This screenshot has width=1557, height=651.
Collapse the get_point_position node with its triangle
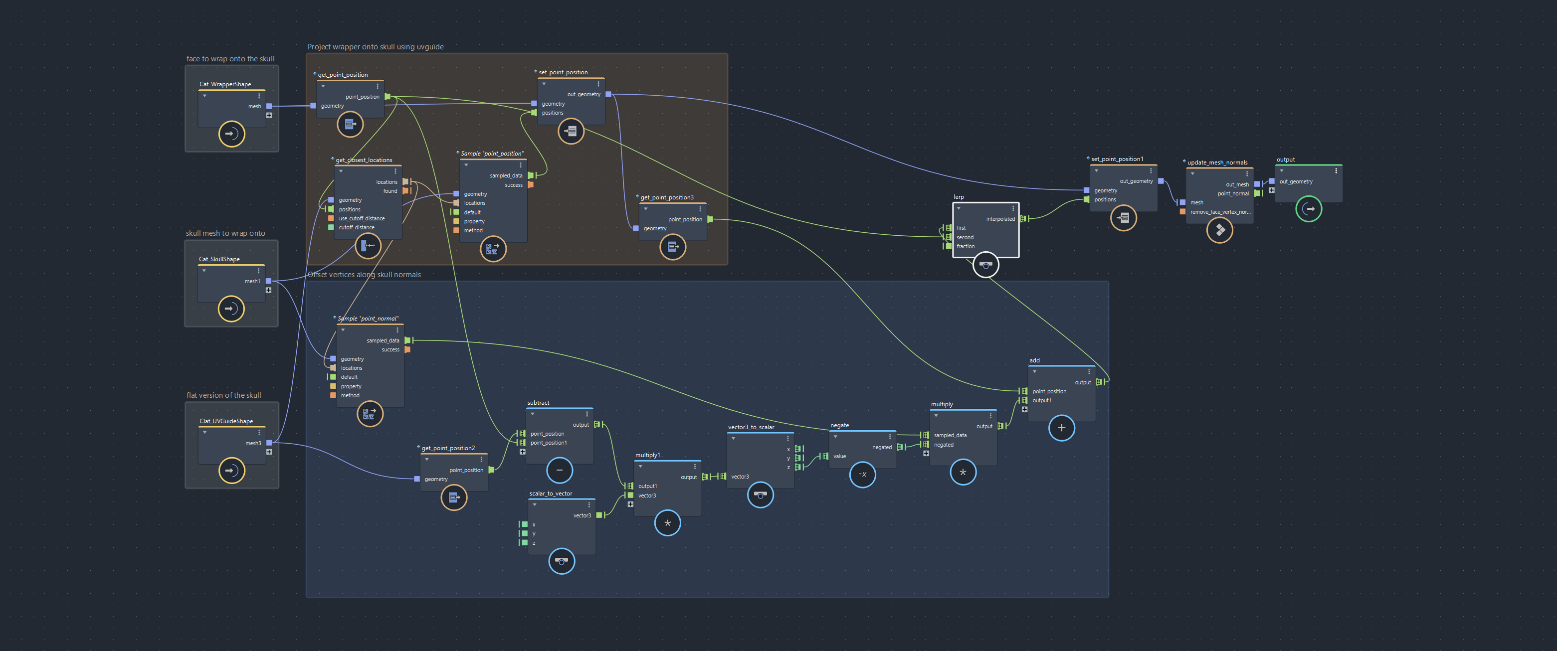[x=323, y=86]
